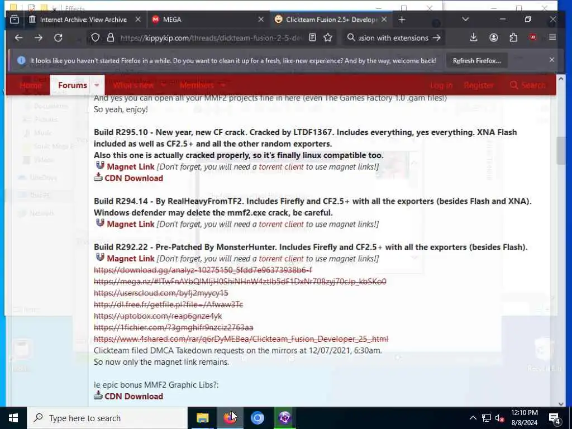Expand the What's new dropdown arrow
This screenshot has width=572, height=429.
(x=163, y=85)
